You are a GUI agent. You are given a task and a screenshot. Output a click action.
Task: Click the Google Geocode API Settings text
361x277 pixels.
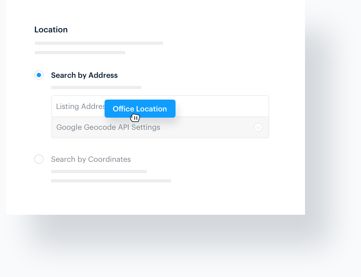point(108,127)
